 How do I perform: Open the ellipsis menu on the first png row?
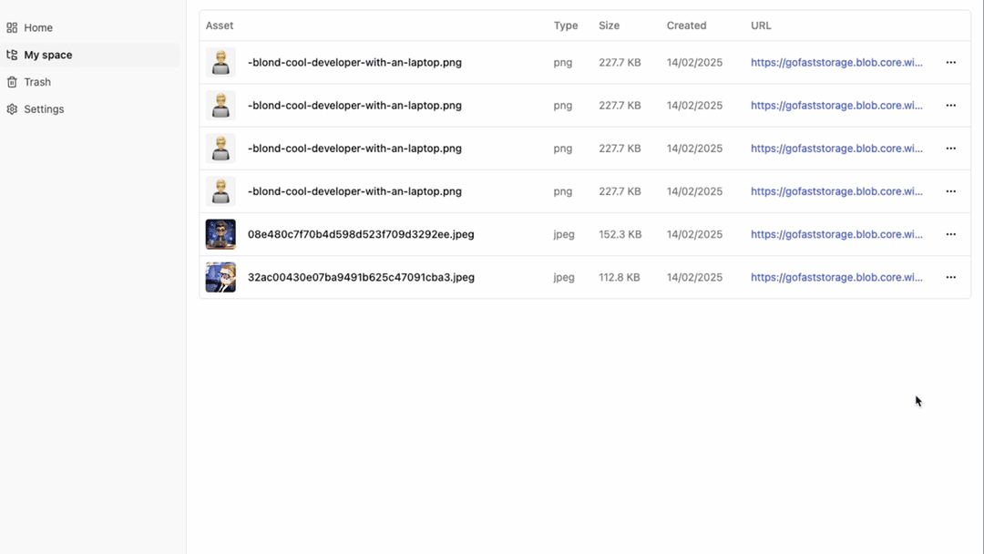coord(950,63)
